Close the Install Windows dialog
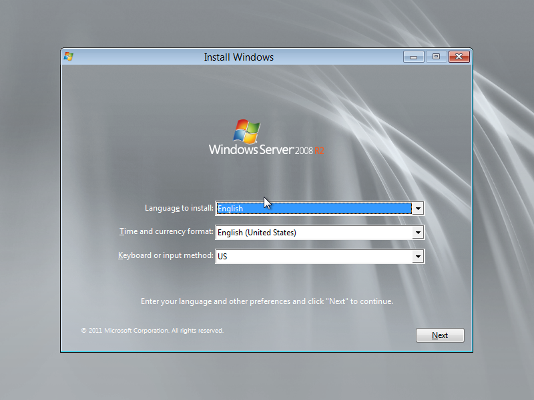This screenshot has width=534, height=400. pyautogui.click(x=459, y=57)
